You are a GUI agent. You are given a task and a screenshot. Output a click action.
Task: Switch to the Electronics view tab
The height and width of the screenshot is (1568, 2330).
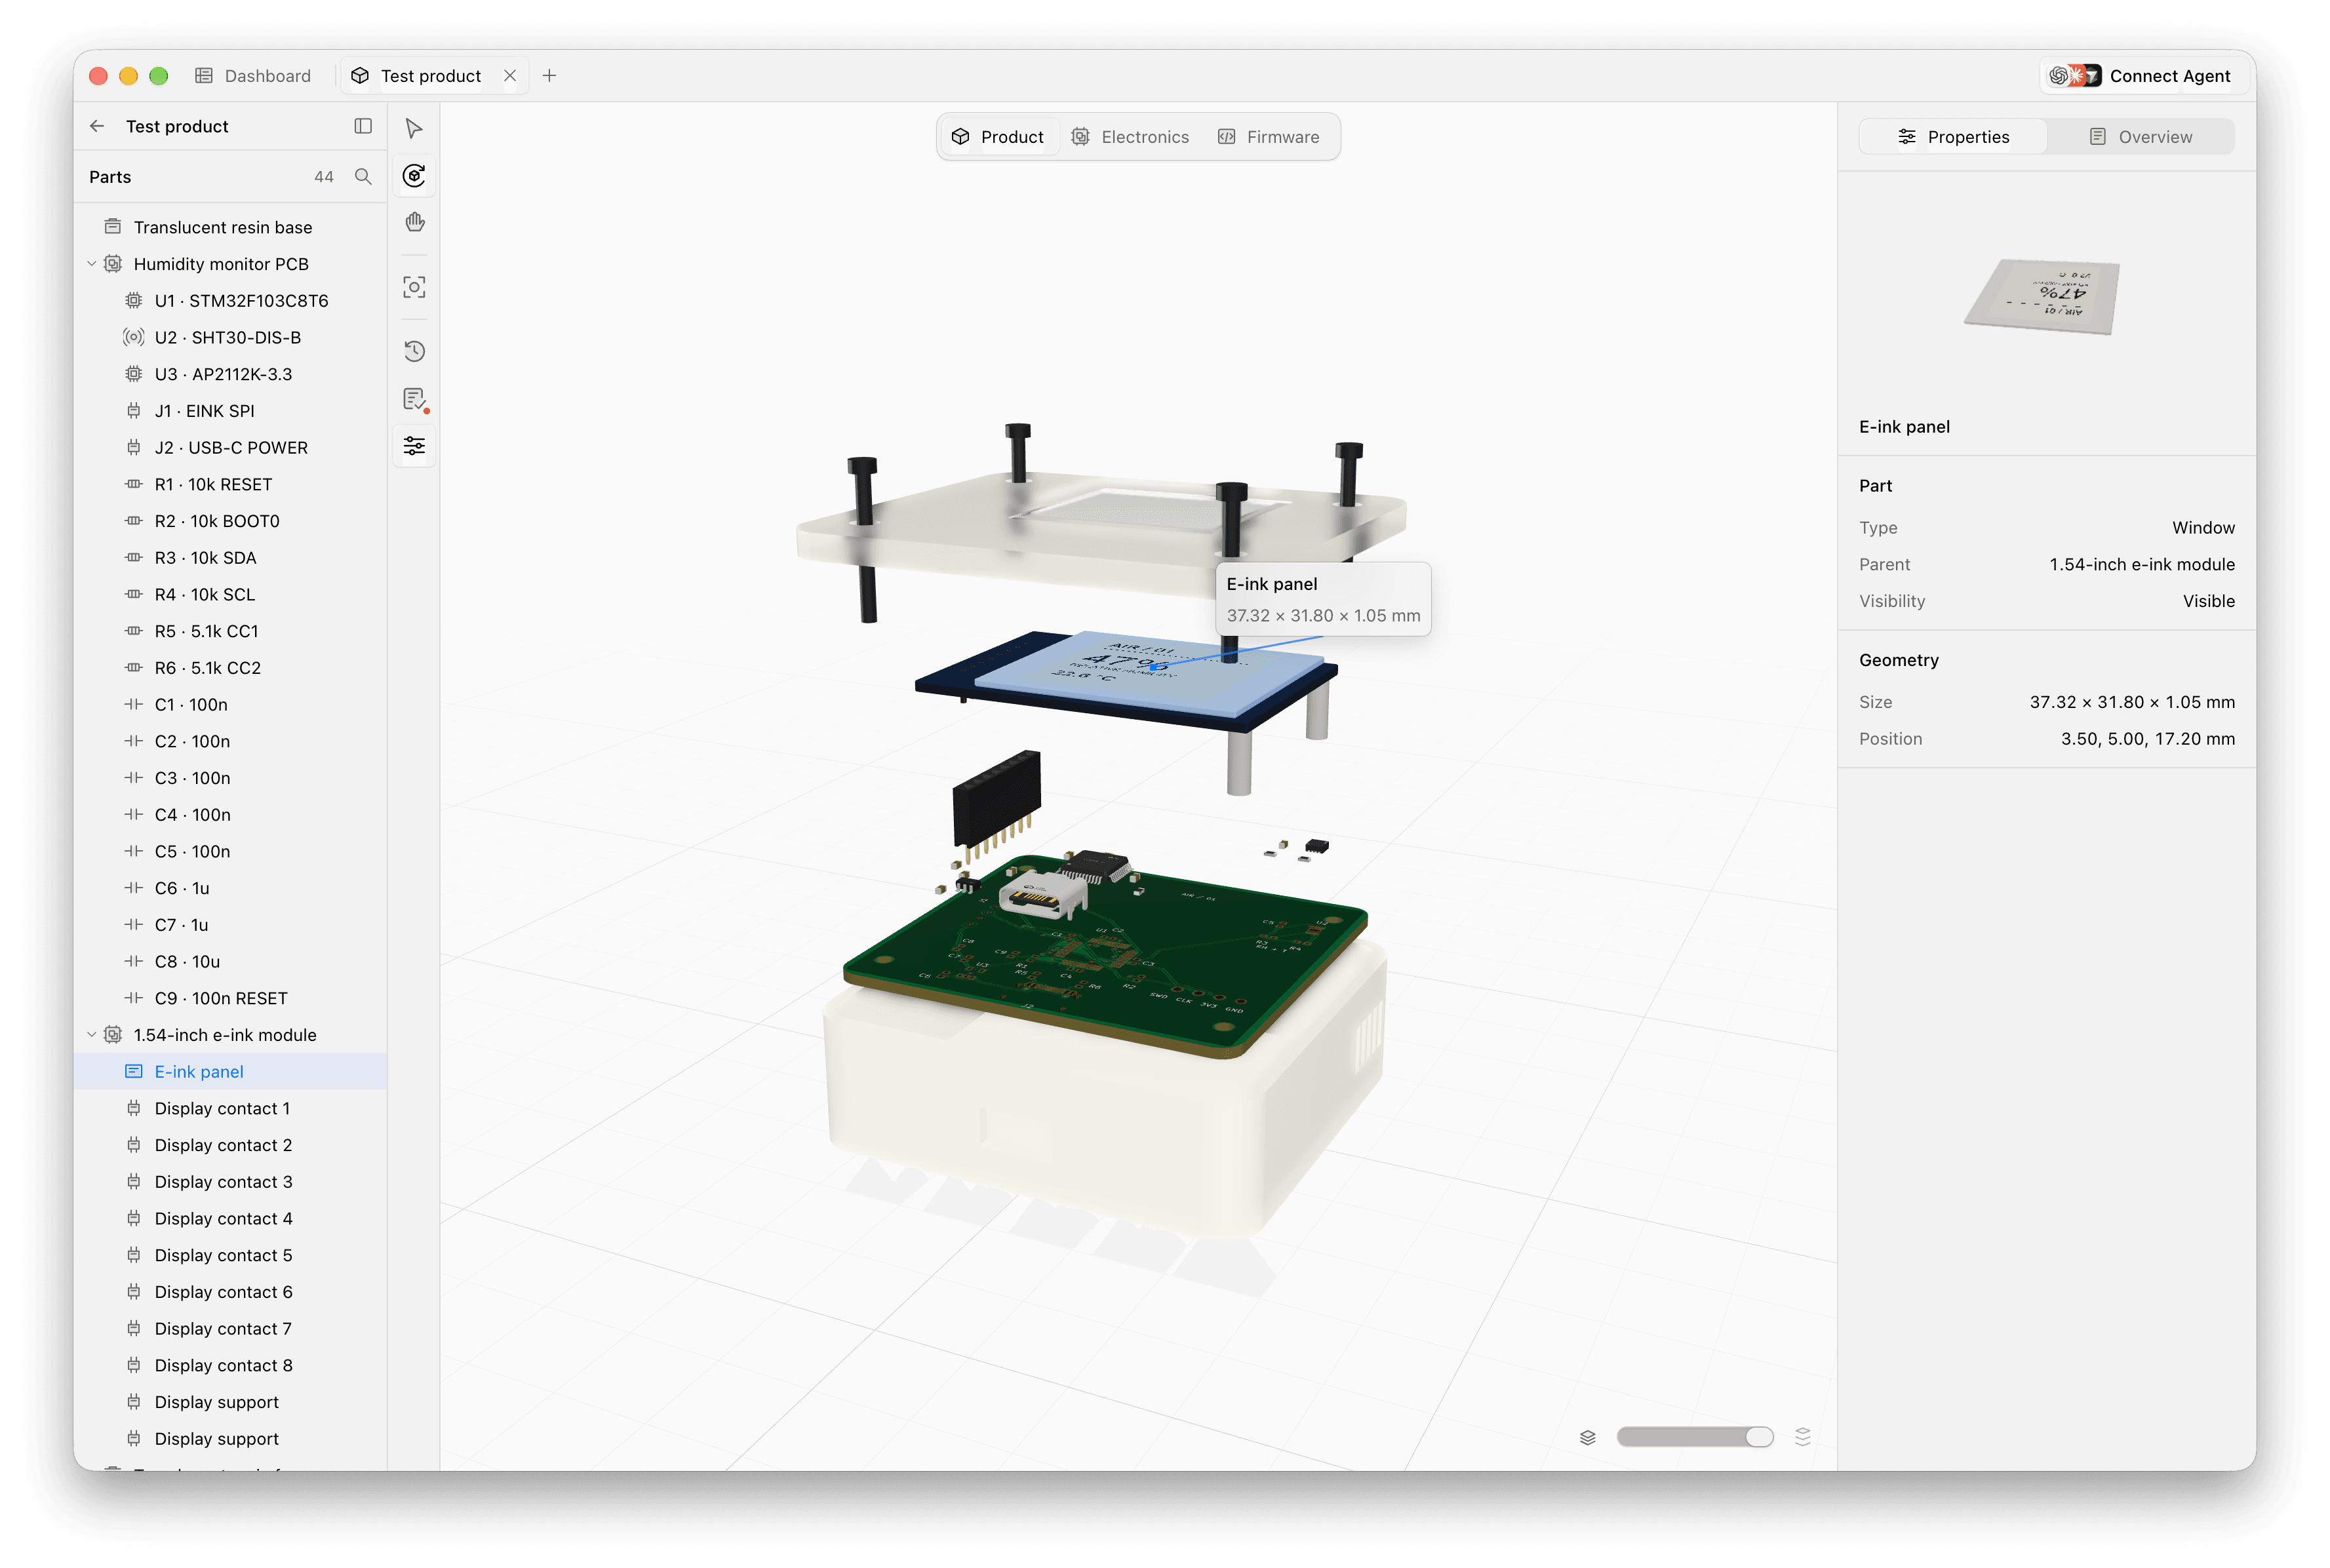pyautogui.click(x=1130, y=137)
